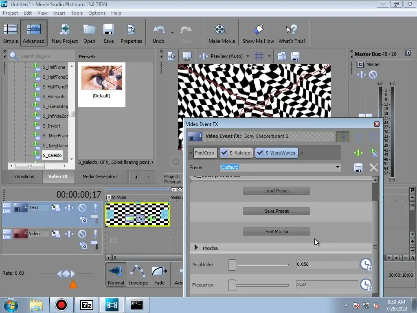Open Preview (Auto) quality dropdown
The image size is (417, 313).
[x=248, y=56]
